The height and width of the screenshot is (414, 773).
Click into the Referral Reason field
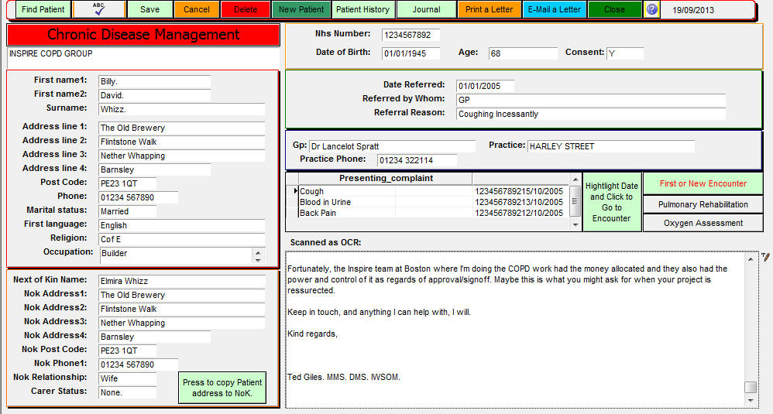click(590, 114)
